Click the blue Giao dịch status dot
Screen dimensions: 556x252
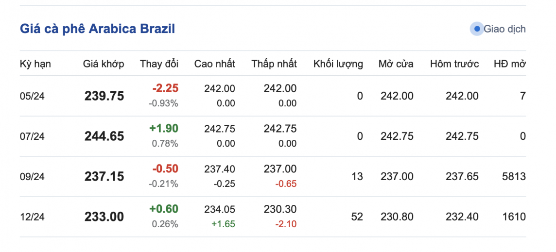(x=477, y=29)
